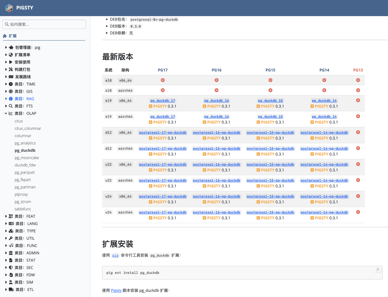This screenshot has width=388, height=297.
Task: Click the clock icon for 类目: TIME
Action: point(11,84)
